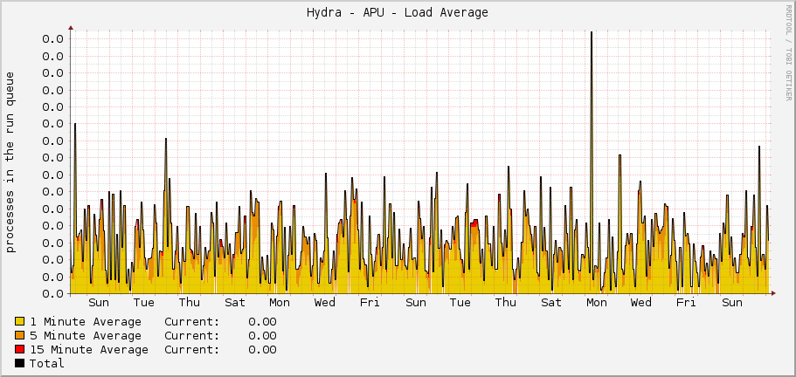Click the first 'Mon' x-axis label
Viewport: 796px width, 377px height.
coord(280,303)
